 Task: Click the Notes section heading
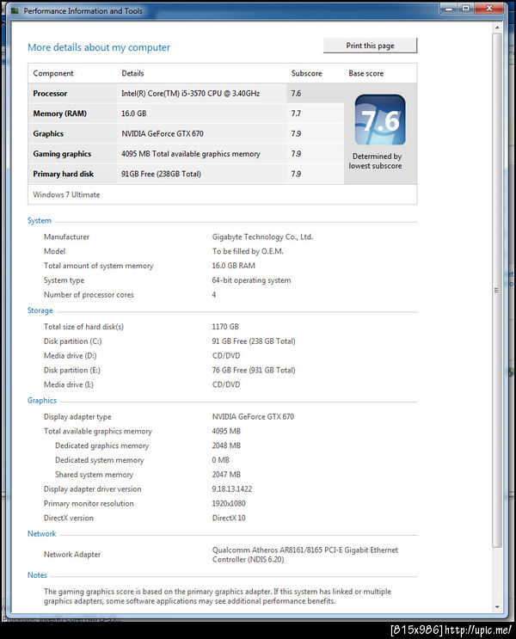37,575
